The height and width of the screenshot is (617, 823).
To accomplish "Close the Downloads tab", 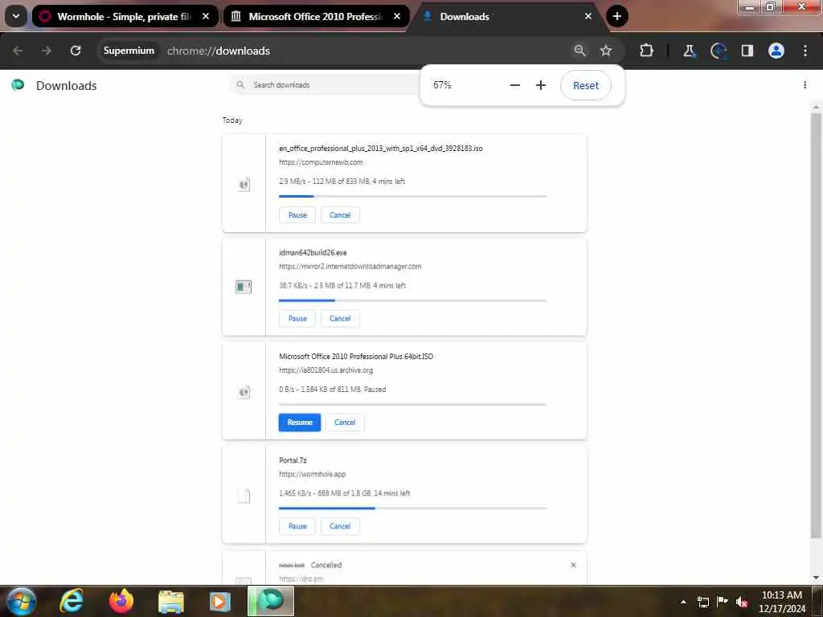I will (588, 16).
